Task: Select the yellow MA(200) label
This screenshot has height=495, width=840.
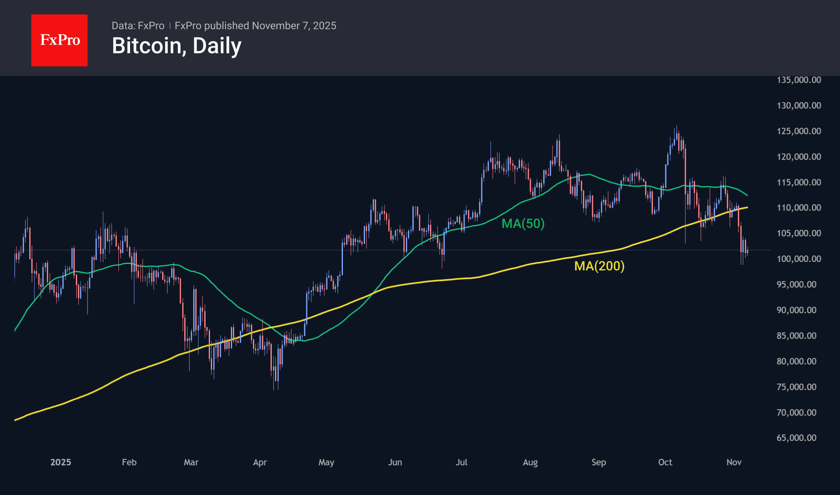Action: 599,266
